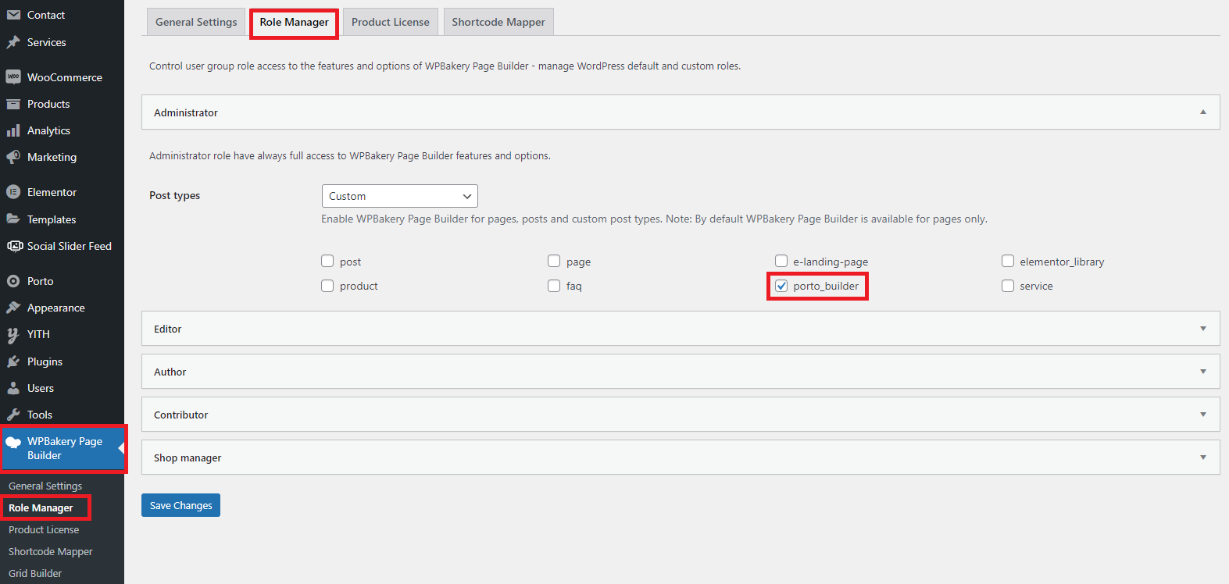Click the Products box icon
The height and width of the screenshot is (584, 1229).
coord(13,104)
